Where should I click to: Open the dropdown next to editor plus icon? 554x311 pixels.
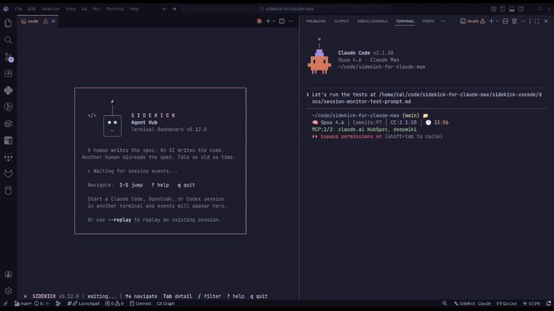[x=274, y=21]
